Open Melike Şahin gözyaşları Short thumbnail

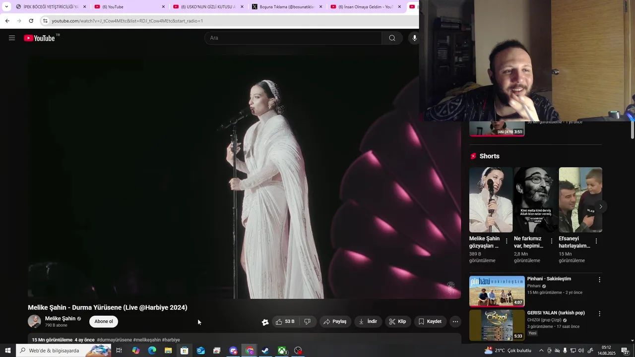[x=491, y=200]
